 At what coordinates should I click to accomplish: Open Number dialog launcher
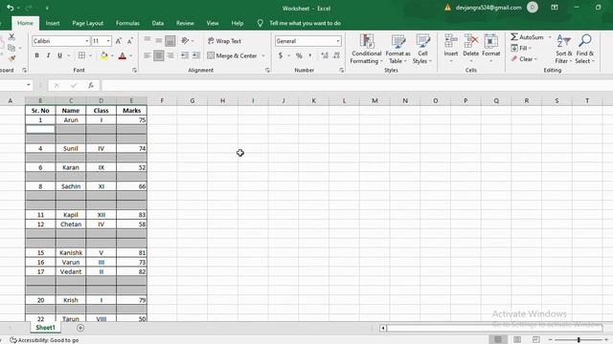(341, 70)
